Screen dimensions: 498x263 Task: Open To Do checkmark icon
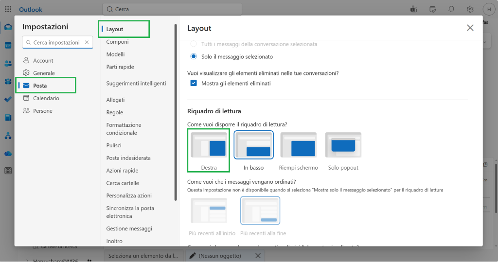8,100
